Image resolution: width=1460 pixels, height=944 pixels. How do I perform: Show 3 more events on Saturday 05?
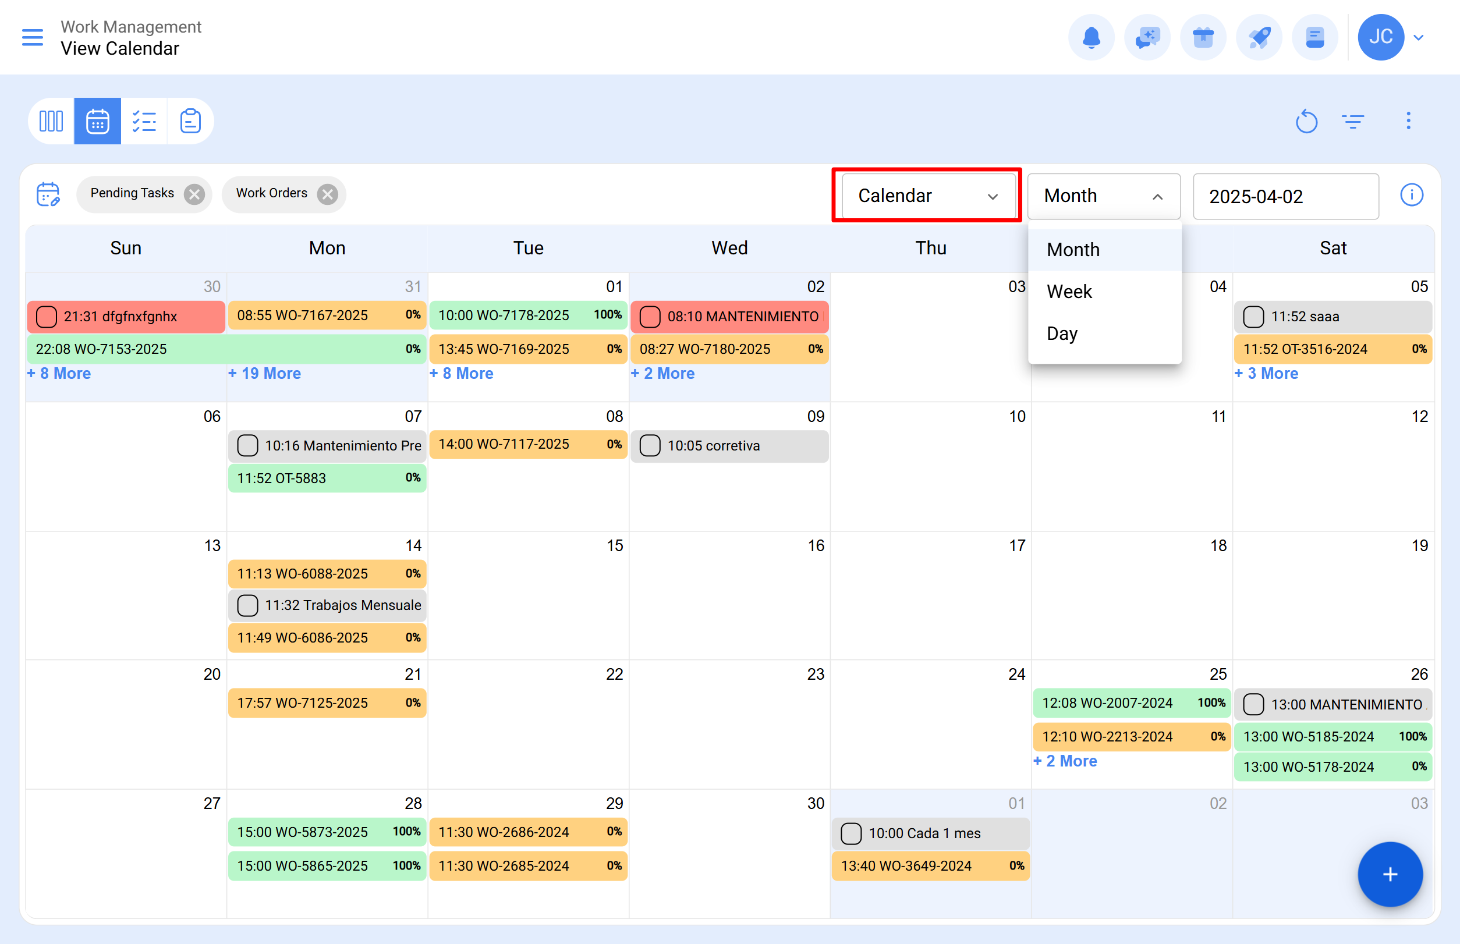click(1266, 373)
